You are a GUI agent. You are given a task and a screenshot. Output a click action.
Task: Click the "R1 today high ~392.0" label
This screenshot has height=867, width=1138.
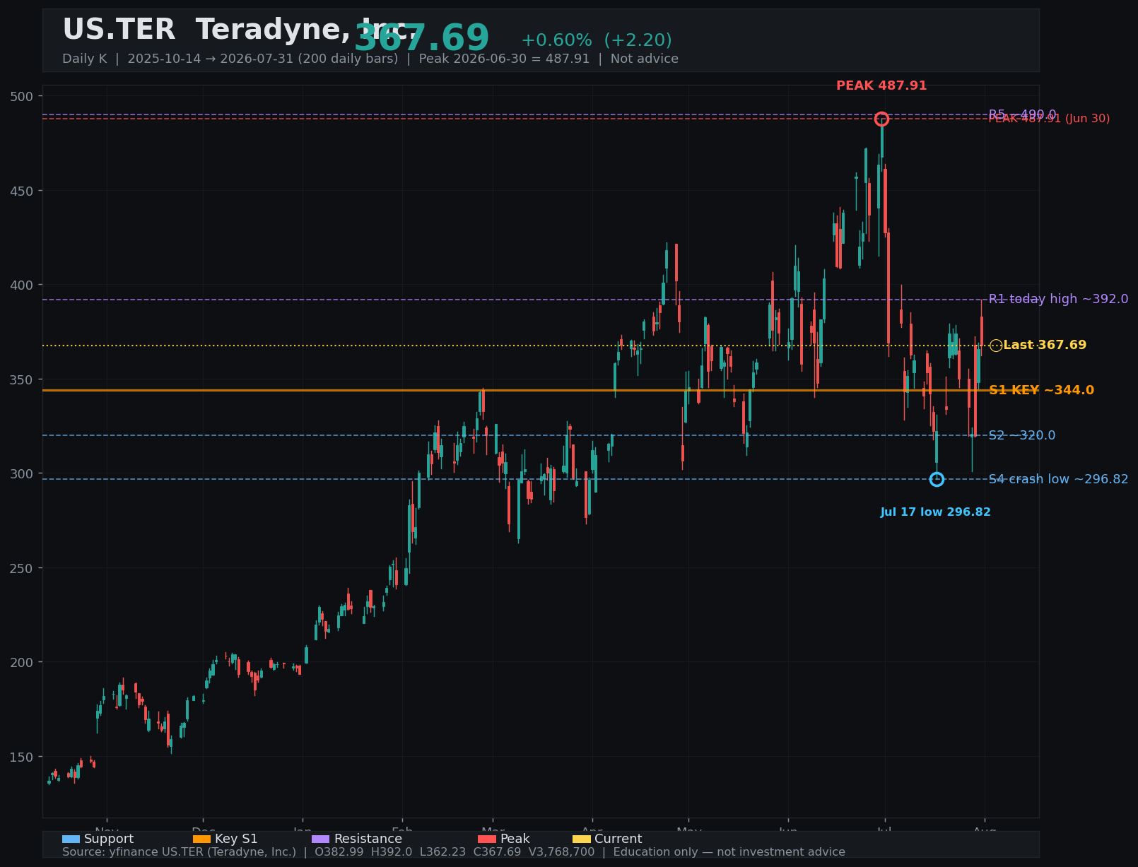[x=1058, y=299]
